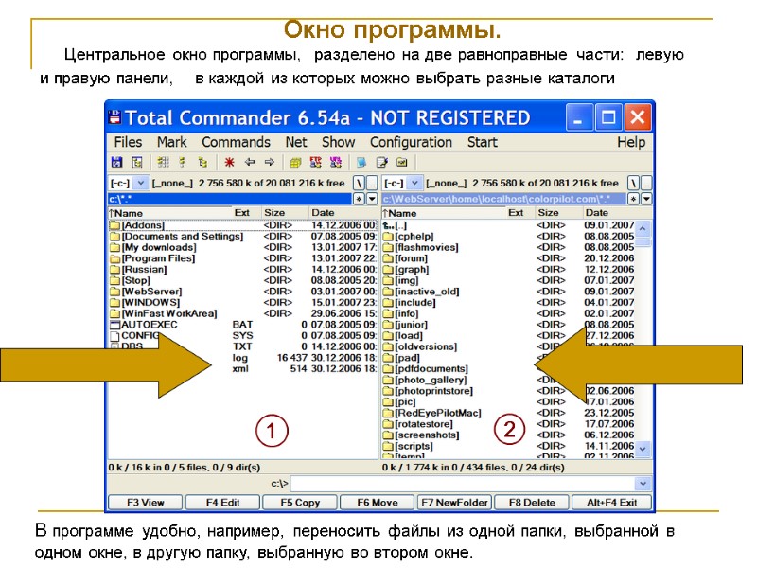Click right panel parent directory dots button
The height and width of the screenshot is (568, 757).
pyautogui.click(x=646, y=183)
